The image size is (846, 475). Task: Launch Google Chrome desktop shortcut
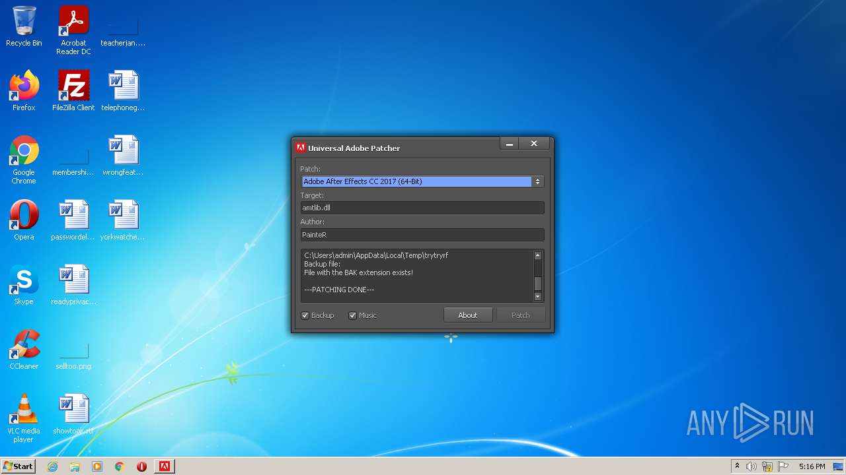click(24, 160)
